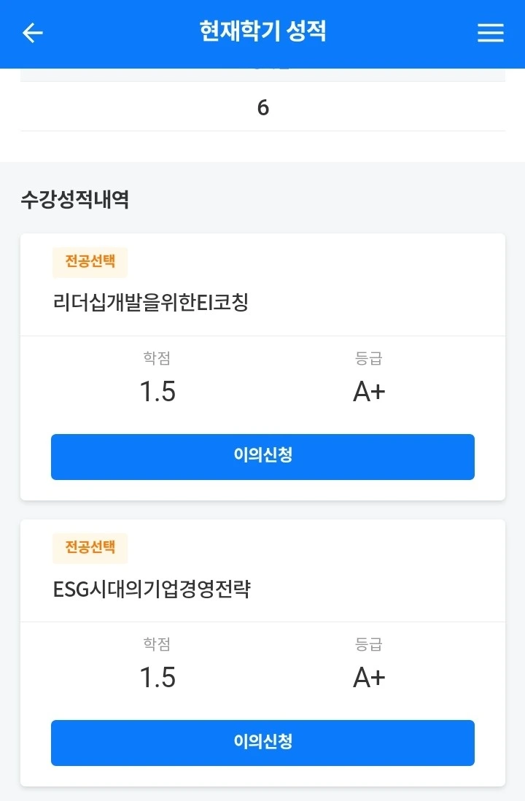Select A+ grade for 리더십개발을위한EI코칭

[x=369, y=392]
